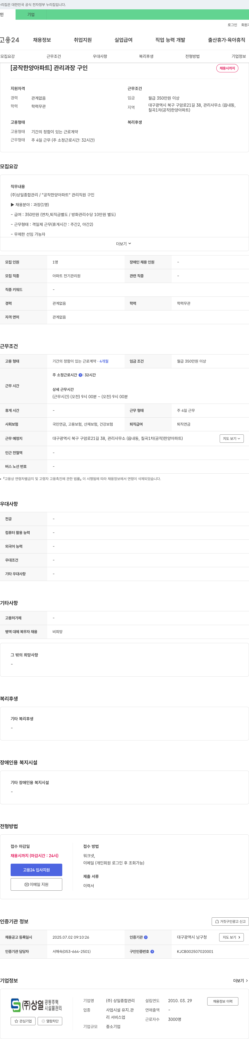The height and width of the screenshot is (1039, 249).
Task: Click the certification number KJCB002507020001
Action: tap(195, 952)
